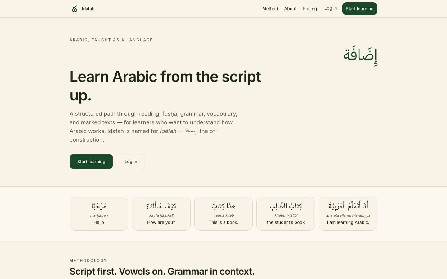Click the hero Start learning button
The width and height of the screenshot is (447, 279).
point(91,162)
